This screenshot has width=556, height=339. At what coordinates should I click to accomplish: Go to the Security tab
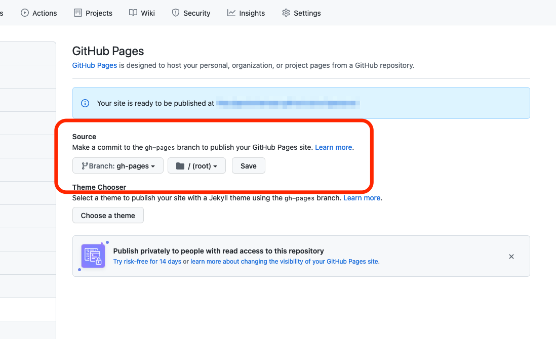pyautogui.click(x=191, y=13)
